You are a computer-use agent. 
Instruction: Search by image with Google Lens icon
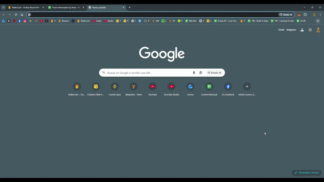point(201,73)
